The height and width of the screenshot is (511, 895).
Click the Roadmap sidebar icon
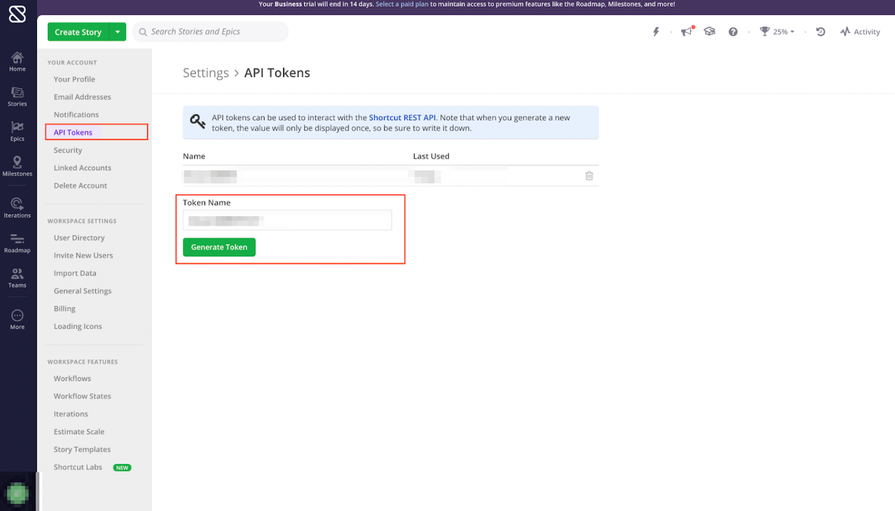[x=17, y=243]
